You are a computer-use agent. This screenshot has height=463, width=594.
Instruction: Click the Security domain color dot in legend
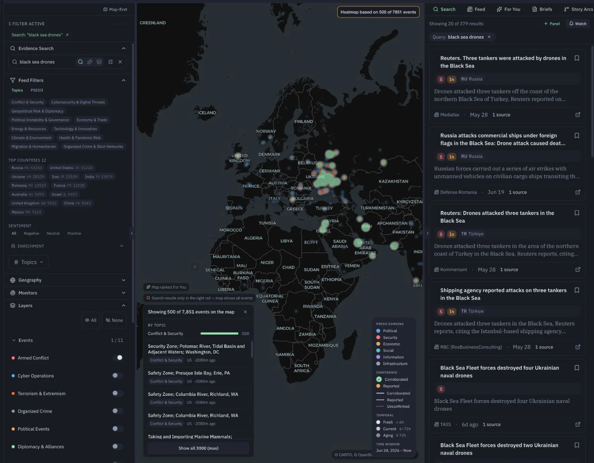378,337
